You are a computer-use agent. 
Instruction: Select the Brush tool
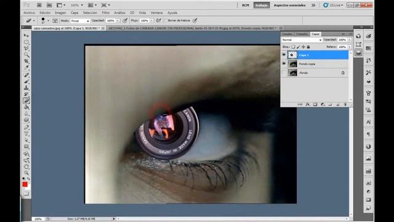click(x=26, y=81)
